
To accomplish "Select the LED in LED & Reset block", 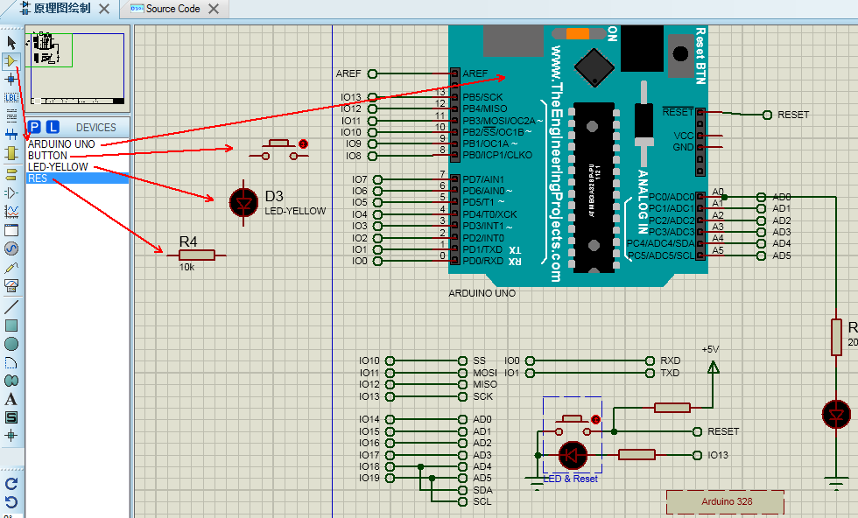I will click(x=573, y=455).
